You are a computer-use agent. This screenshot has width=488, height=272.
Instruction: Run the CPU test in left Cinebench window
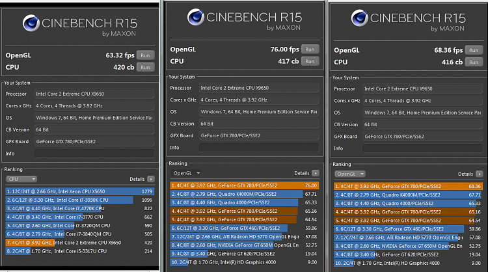coord(145,67)
